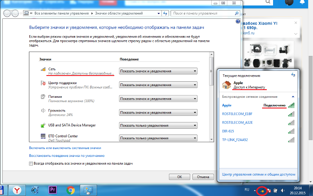Viewport: 313px width, 196px height.
Task: Click the Сеть row label
Action: pyautogui.click(x=52, y=69)
